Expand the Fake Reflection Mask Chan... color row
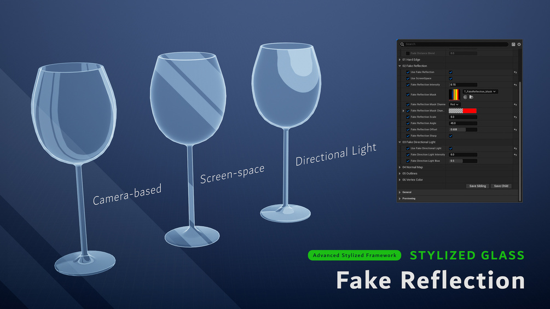 [x=403, y=110]
